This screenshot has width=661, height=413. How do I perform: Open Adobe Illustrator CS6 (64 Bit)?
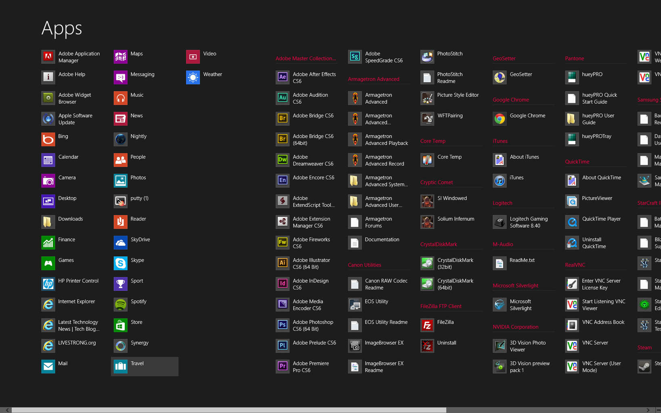[307, 263]
